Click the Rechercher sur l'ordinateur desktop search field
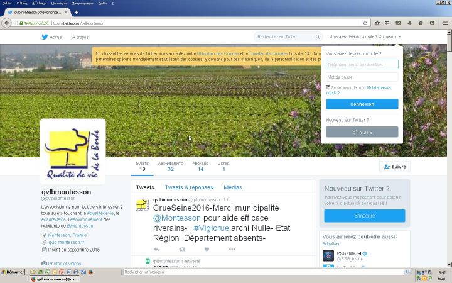 point(264,272)
